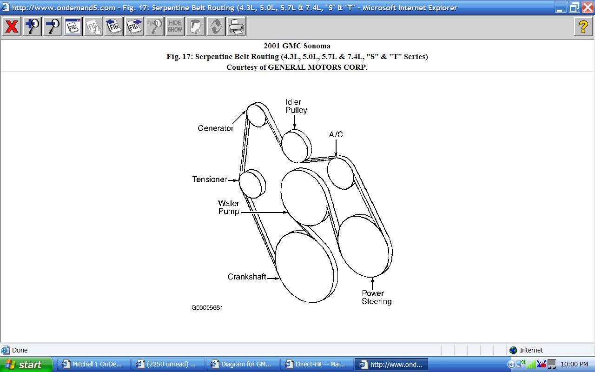Click the Crankshaft label
595x372 pixels.
click(x=247, y=277)
